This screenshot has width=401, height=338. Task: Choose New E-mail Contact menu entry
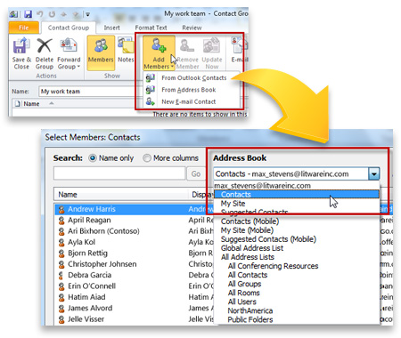pos(192,101)
